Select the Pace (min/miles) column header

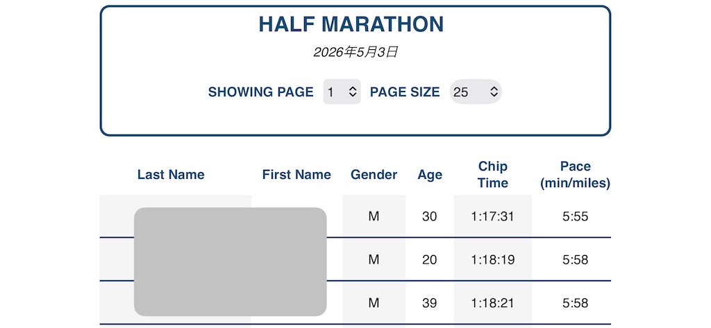tap(576, 175)
